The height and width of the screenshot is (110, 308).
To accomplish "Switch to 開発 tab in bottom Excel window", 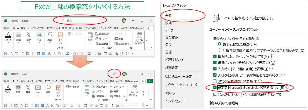I will pos(112,81).
